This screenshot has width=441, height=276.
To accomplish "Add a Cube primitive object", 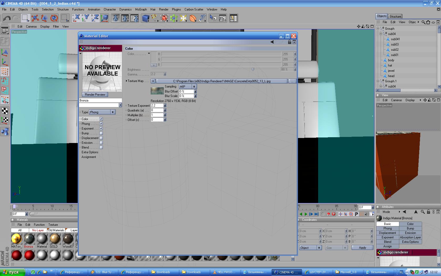I will pyautogui.click(x=145, y=18).
